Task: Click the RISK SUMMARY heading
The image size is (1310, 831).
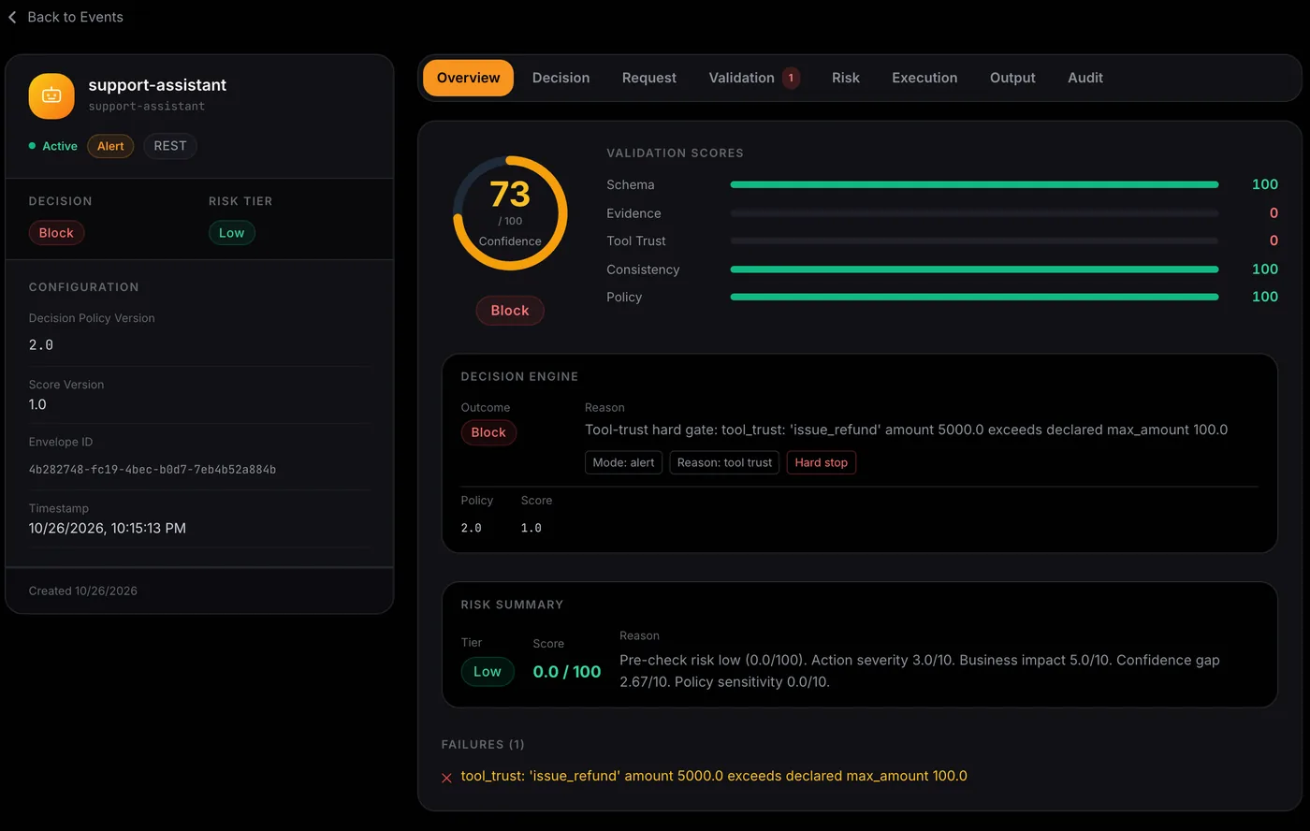Action: point(512,605)
